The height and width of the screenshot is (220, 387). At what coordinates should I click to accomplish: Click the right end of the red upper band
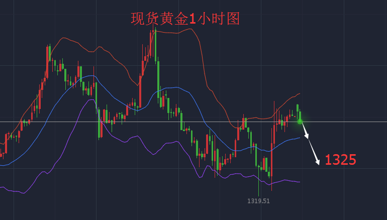click(300, 93)
